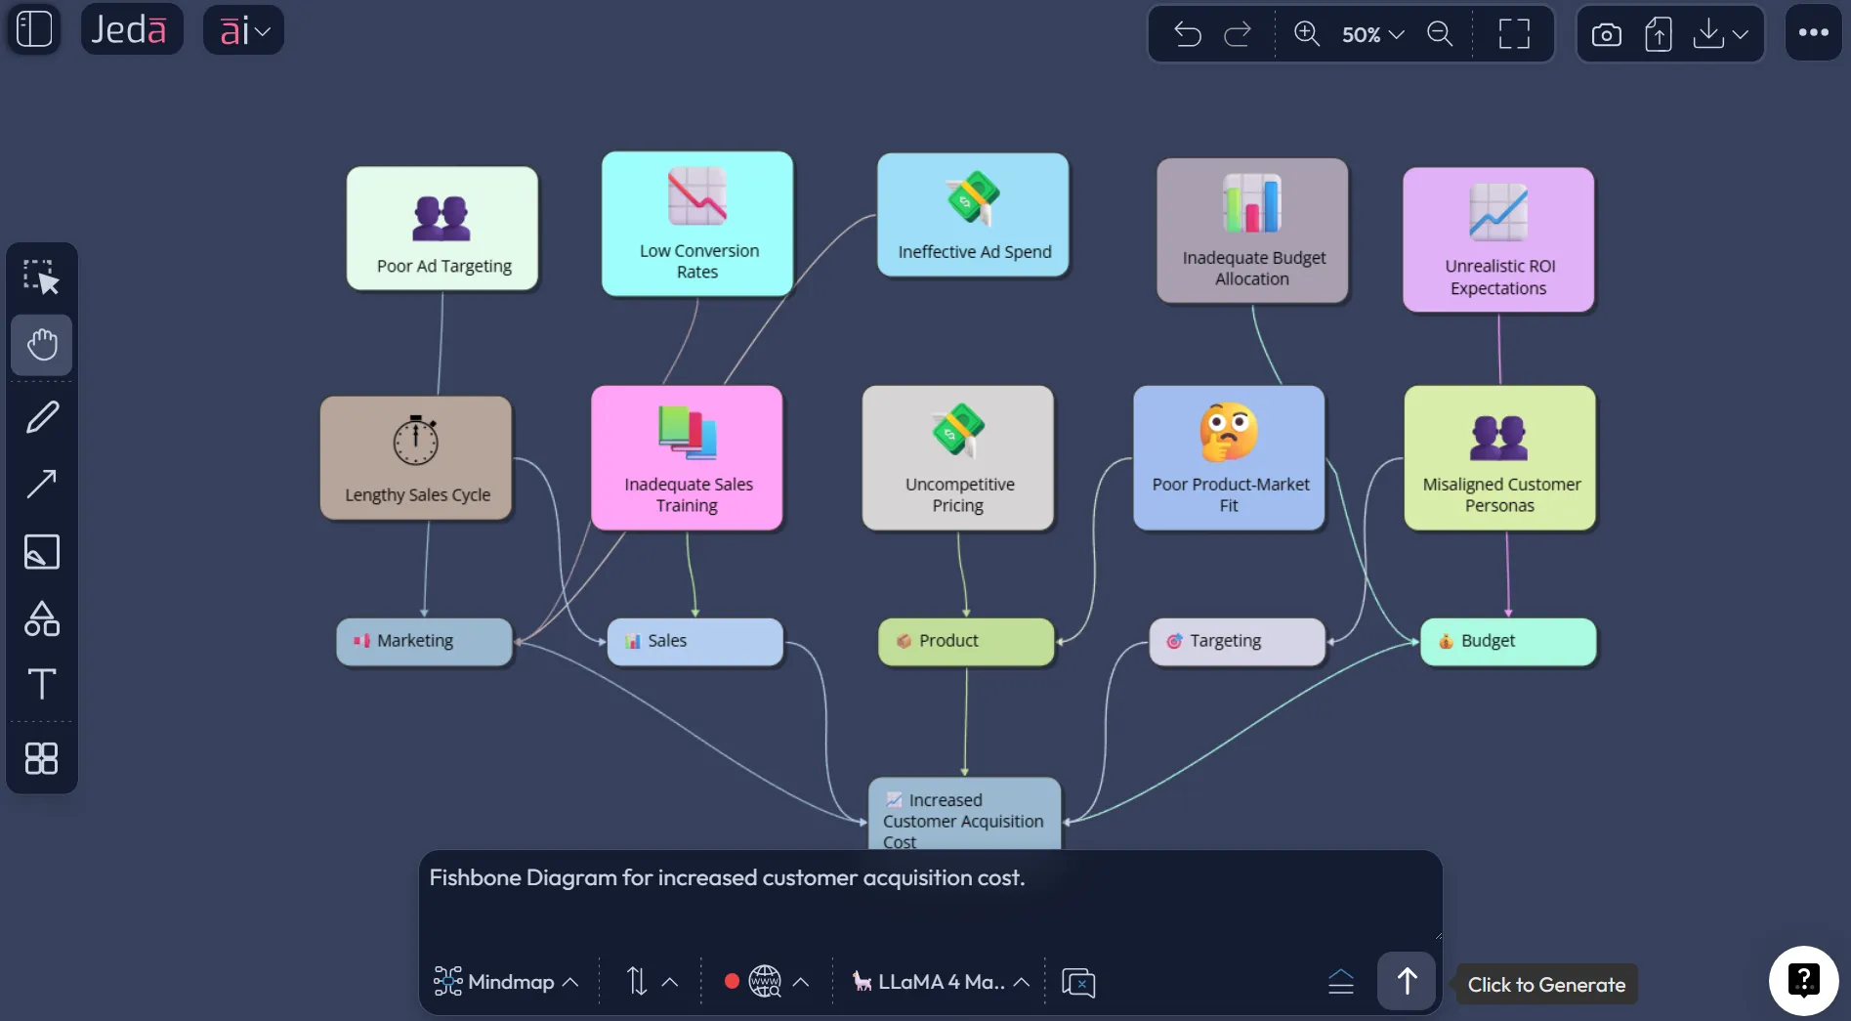Toggle the left sidebar panel
Viewport: 1851px width, 1021px height.
33,28
